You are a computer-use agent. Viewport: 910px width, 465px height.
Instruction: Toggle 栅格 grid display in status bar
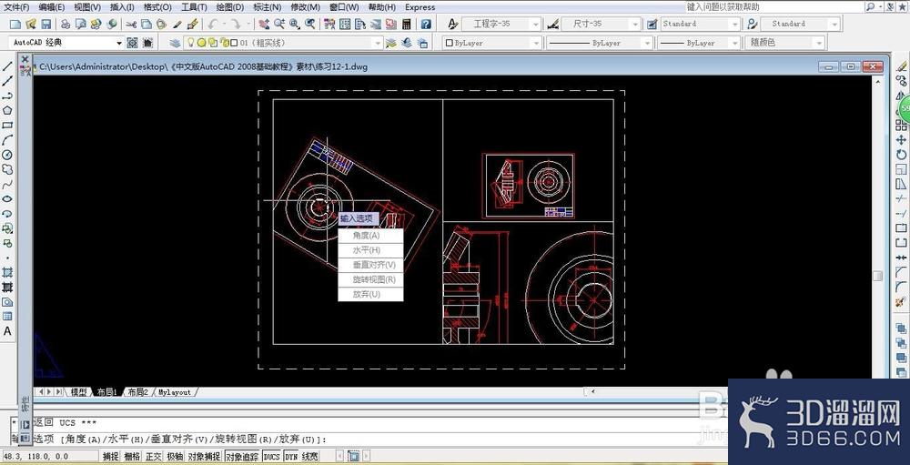(132, 457)
